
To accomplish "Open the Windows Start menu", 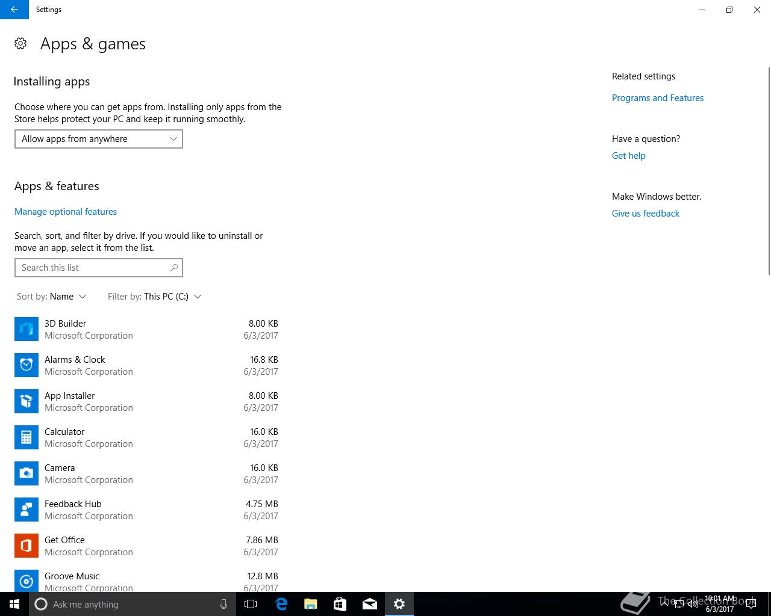I will [x=14, y=604].
